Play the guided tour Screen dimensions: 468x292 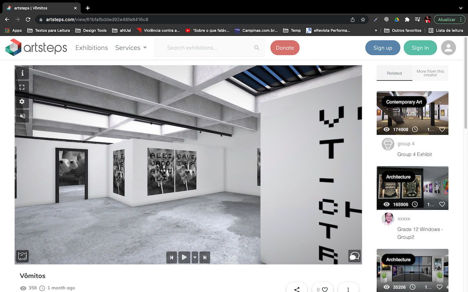tap(184, 257)
